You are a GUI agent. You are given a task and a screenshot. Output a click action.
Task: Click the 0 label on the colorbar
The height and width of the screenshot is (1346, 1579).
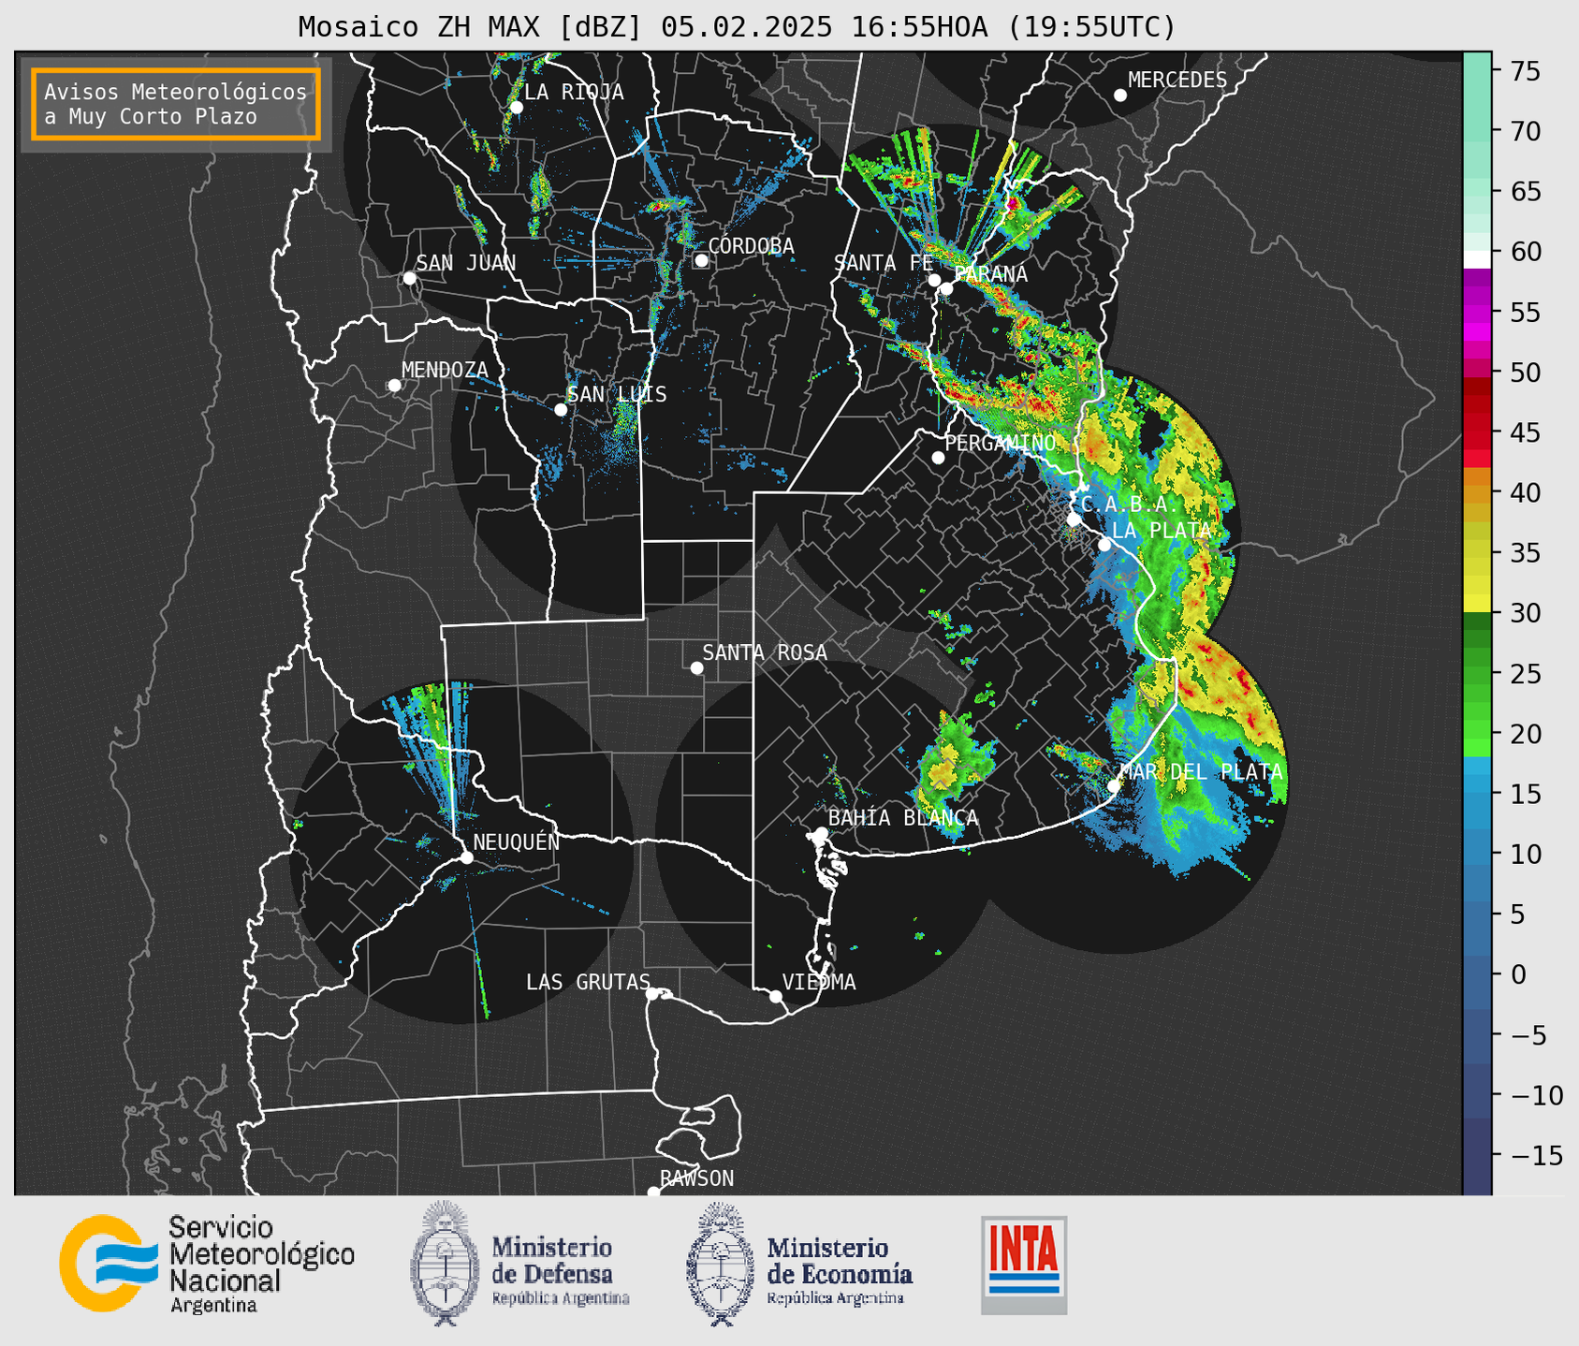tap(1518, 974)
